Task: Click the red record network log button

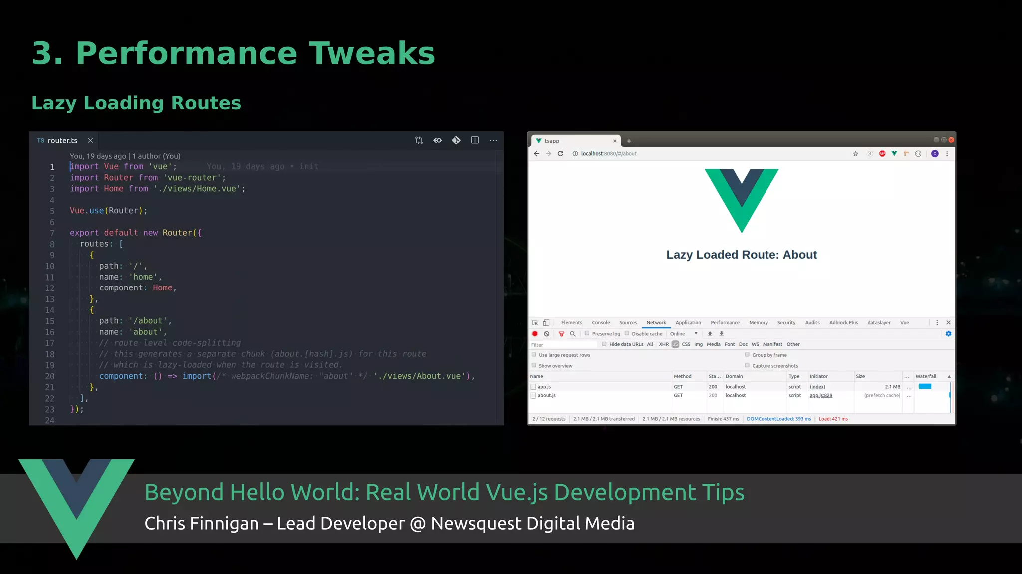Action: pos(535,334)
